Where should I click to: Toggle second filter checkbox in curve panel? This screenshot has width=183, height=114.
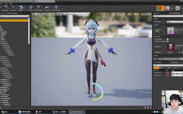point(169,68)
